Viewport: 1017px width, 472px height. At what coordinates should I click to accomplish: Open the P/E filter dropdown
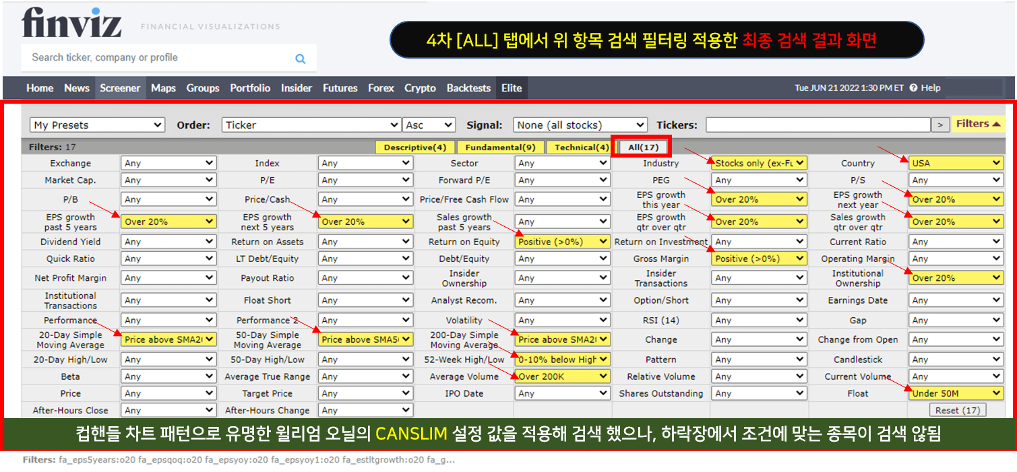coord(365,180)
